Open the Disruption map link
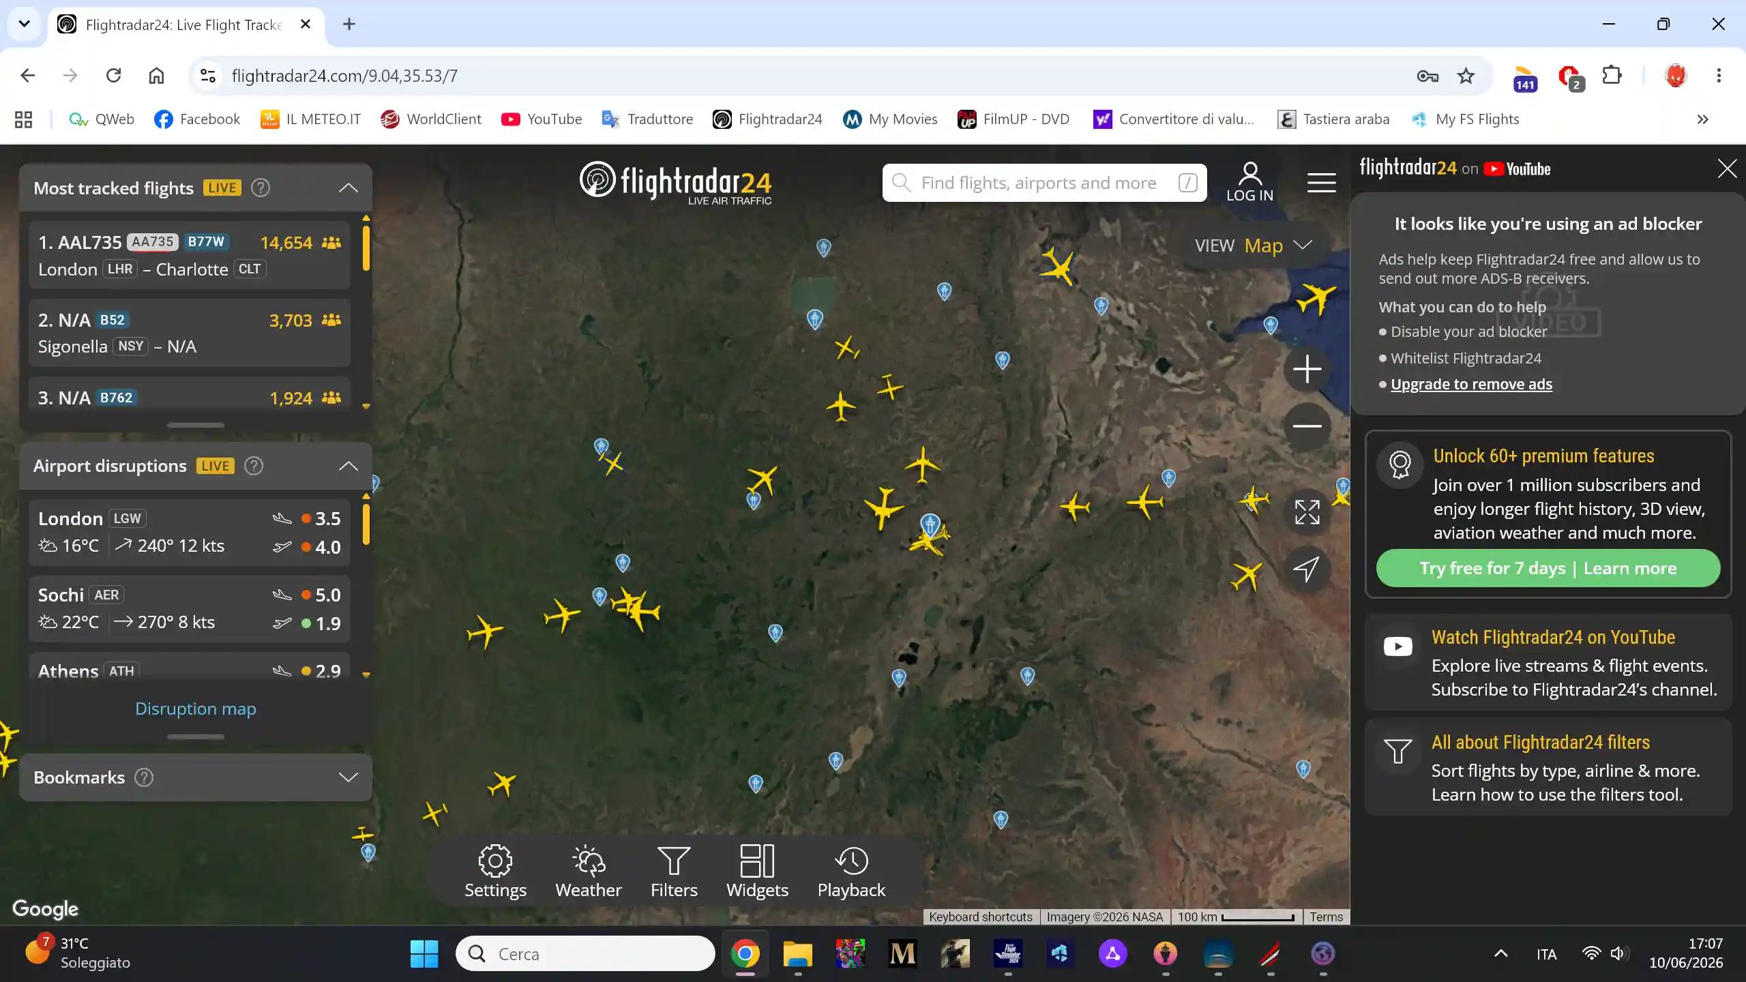 click(196, 709)
